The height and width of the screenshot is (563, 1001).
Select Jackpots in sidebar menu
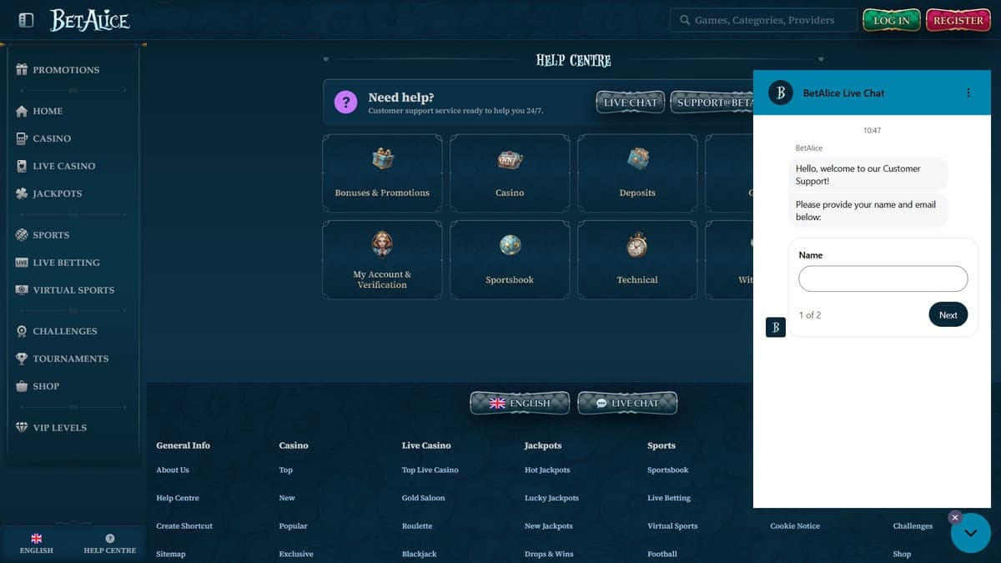[58, 194]
